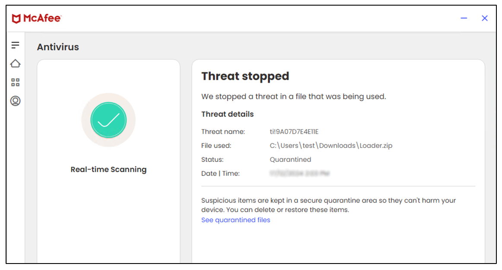The height and width of the screenshot is (270, 502).
Task: Open the See quarantined files link
Action: click(235, 220)
